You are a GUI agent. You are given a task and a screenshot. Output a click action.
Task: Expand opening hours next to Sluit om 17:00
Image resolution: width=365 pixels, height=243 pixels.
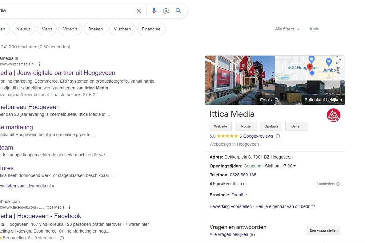click(295, 166)
